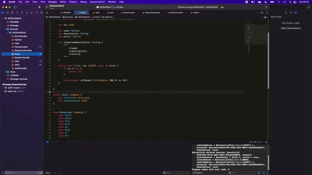312x175 pixels.
Task: Open the Source Control menu
Action: click(x=97, y=2)
